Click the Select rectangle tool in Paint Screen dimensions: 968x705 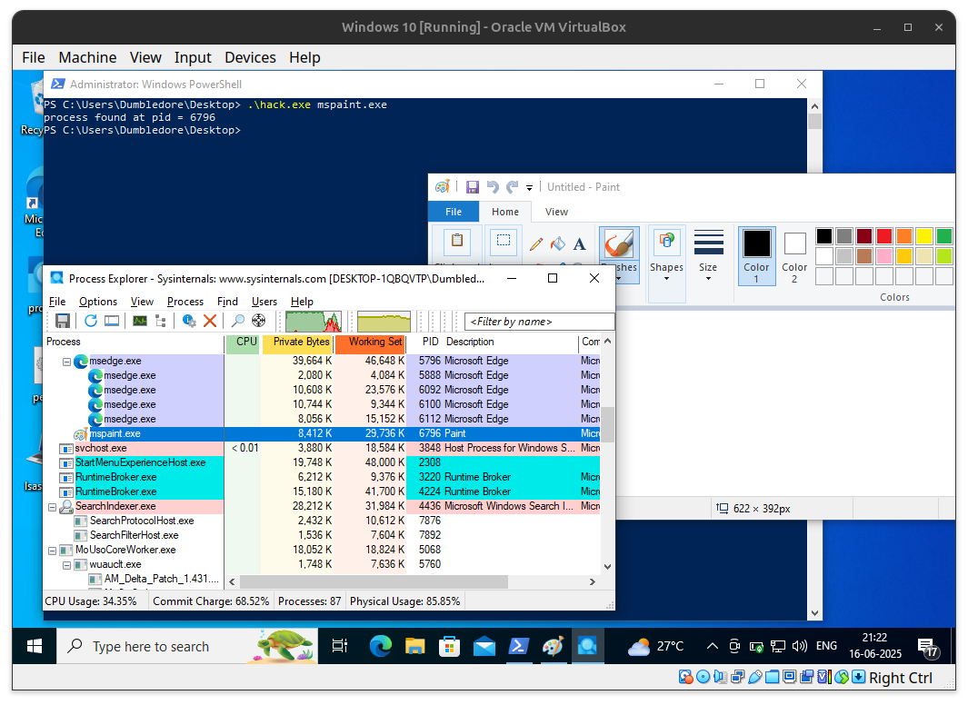click(504, 241)
